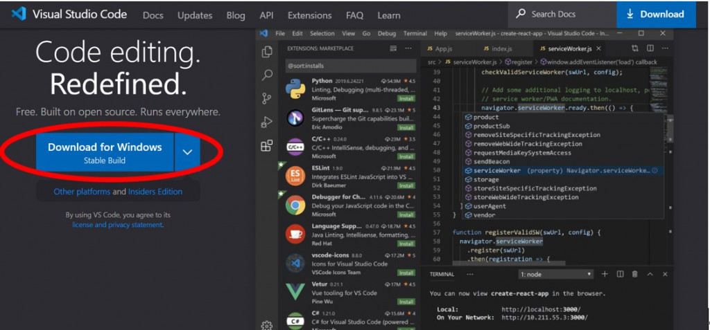
Task: Open API in the website navigation
Action: [x=266, y=15]
